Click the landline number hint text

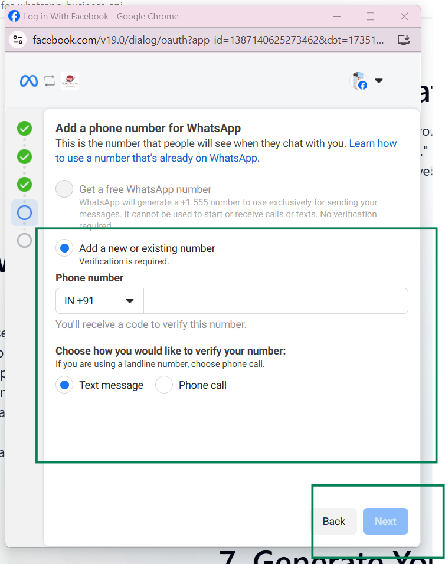click(x=160, y=364)
